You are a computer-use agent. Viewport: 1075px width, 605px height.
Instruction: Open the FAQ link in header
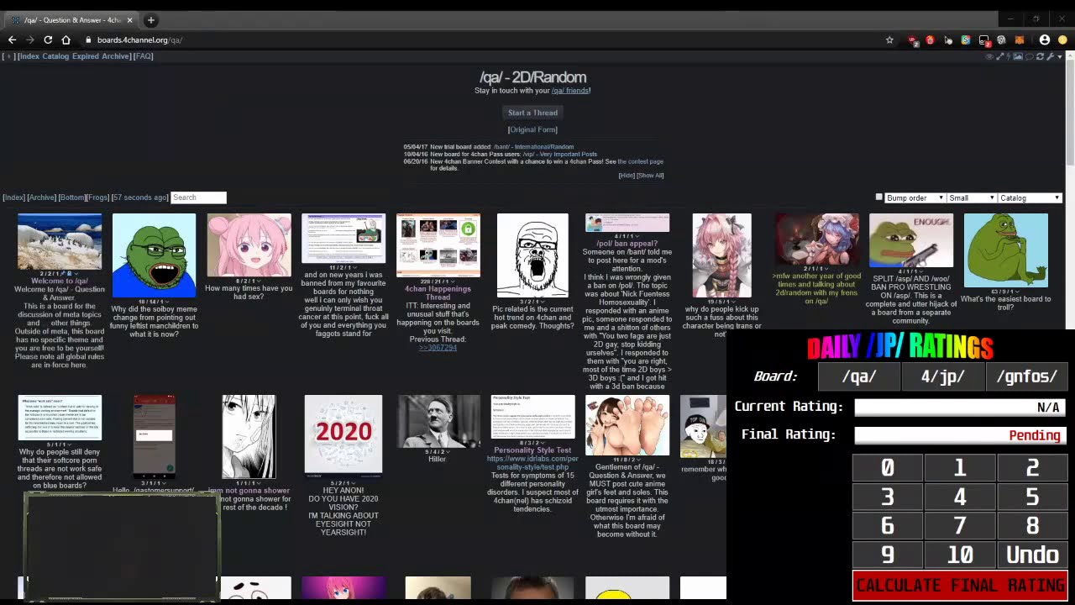(144, 56)
